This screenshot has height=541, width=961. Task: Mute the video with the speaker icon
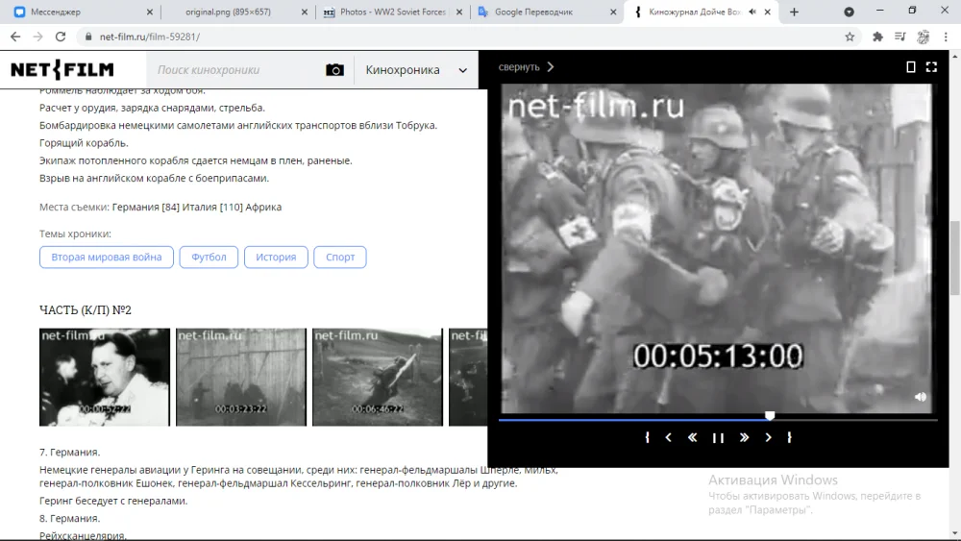tap(921, 397)
